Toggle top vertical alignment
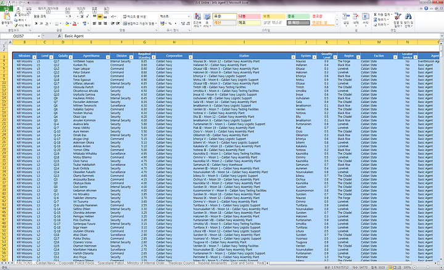Viewport: 444px width, 270px height. [95, 17]
